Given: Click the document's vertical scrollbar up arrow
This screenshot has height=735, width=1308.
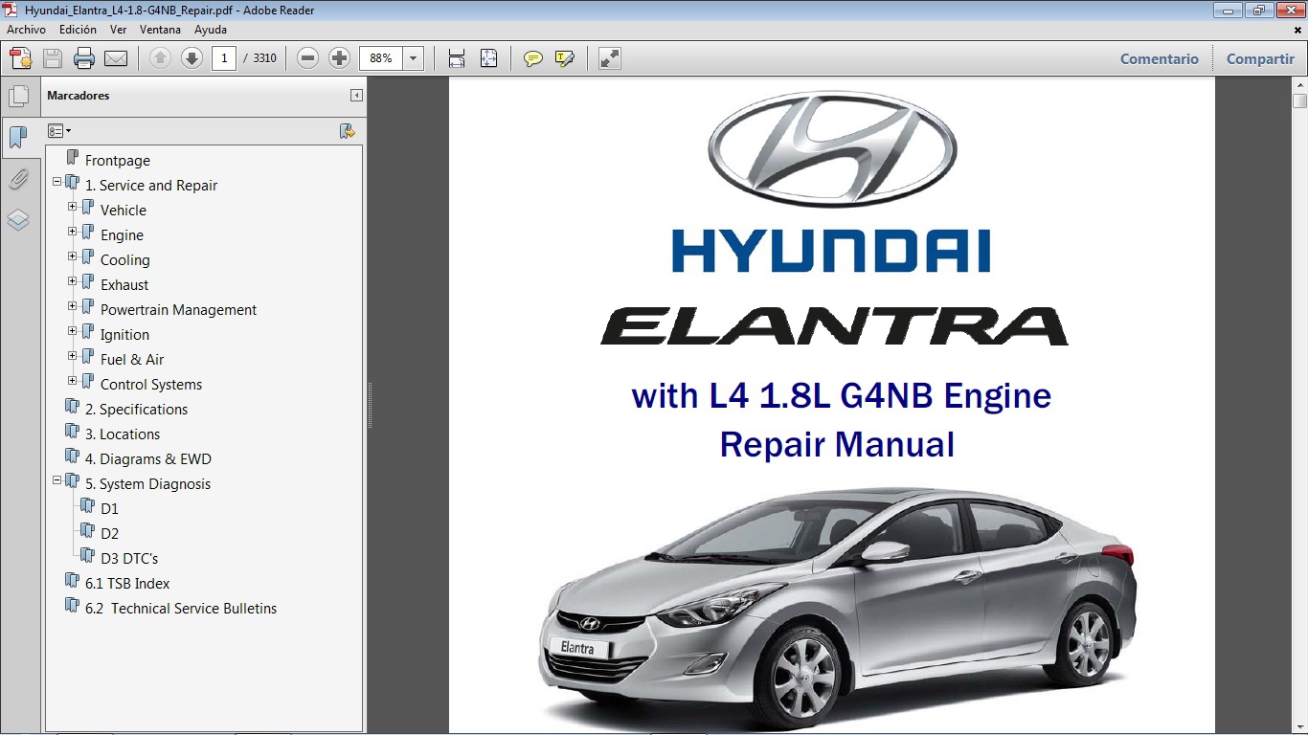Looking at the screenshot, I should tap(1299, 85).
